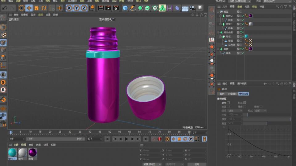Collapse the 布尔 tree node
The image size is (296, 166).
(220, 36)
